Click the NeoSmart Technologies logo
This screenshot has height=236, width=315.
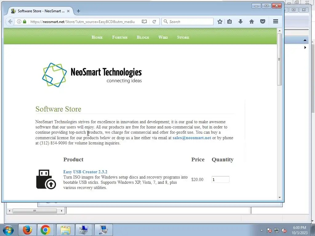tap(92, 75)
